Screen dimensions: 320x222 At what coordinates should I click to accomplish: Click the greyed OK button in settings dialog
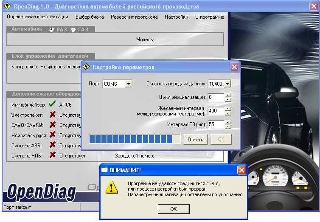coord(221,139)
